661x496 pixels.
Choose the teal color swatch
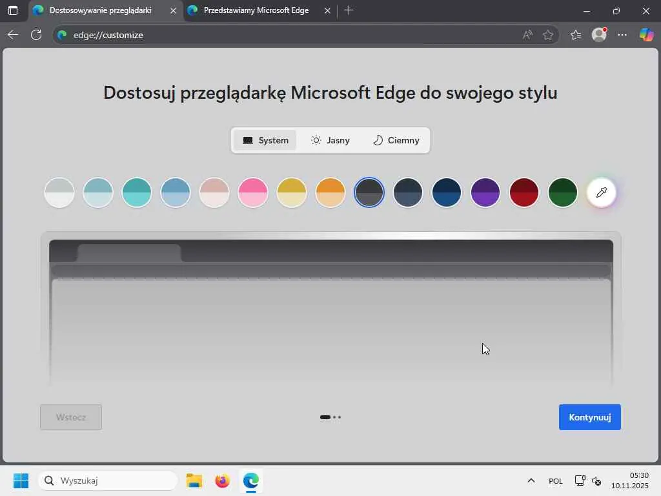[137, 192]
